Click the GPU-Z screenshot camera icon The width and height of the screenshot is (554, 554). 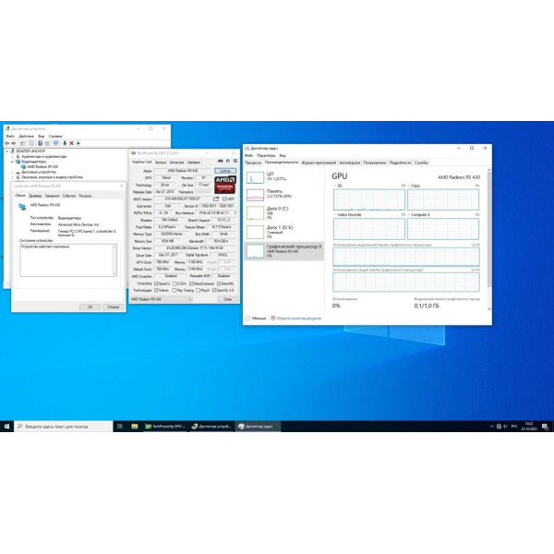coord(221,161)
